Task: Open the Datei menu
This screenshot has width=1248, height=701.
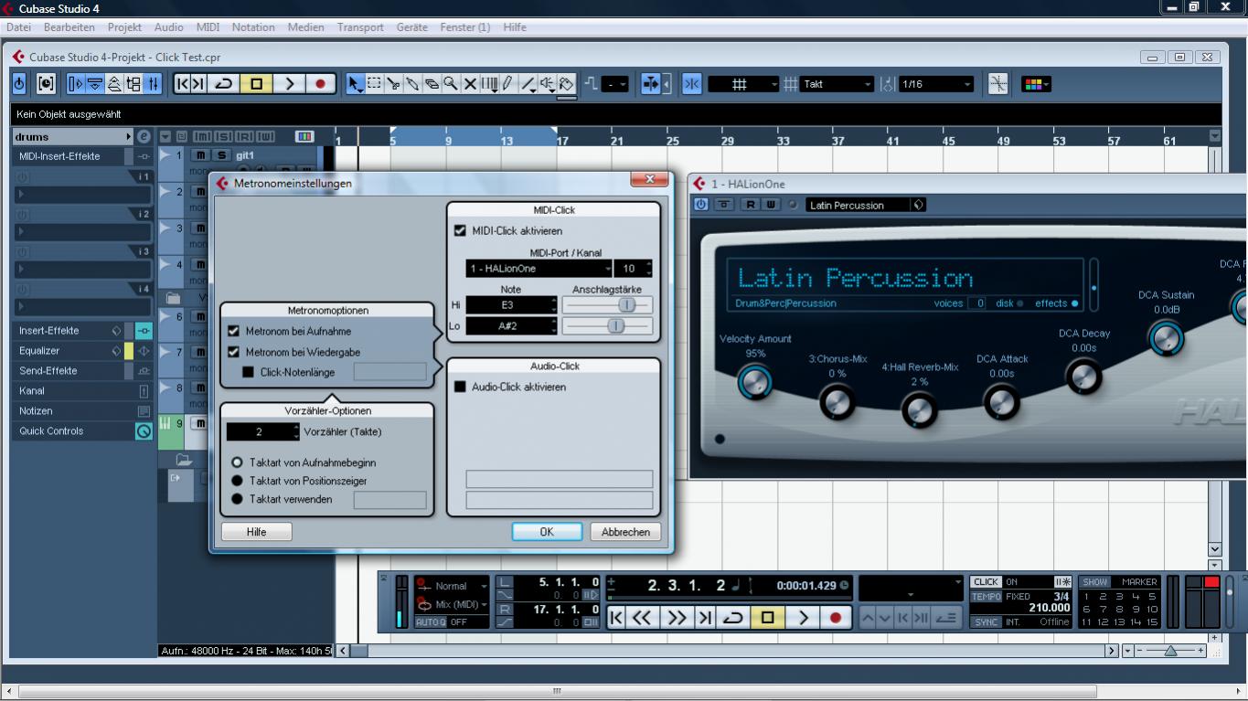Action: pyautogui.click(x=18, y=27)
